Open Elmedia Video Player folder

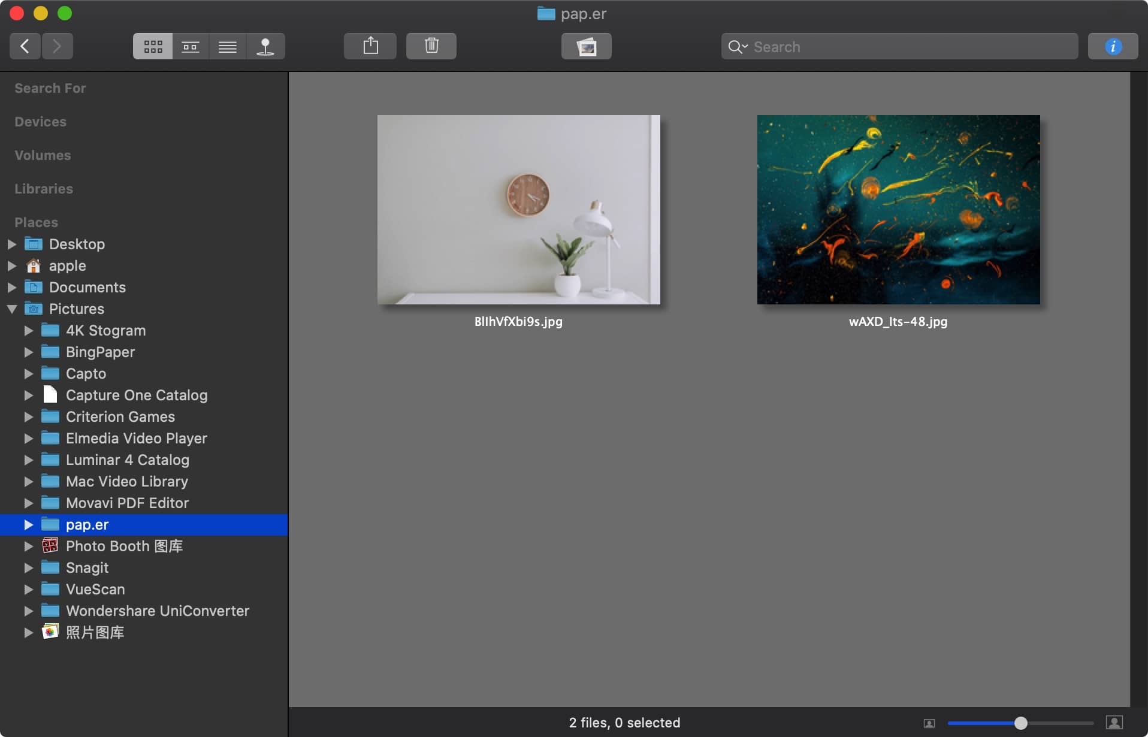137,438
